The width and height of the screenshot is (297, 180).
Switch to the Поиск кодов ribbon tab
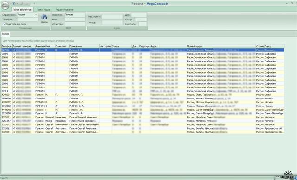coord(43,9)
